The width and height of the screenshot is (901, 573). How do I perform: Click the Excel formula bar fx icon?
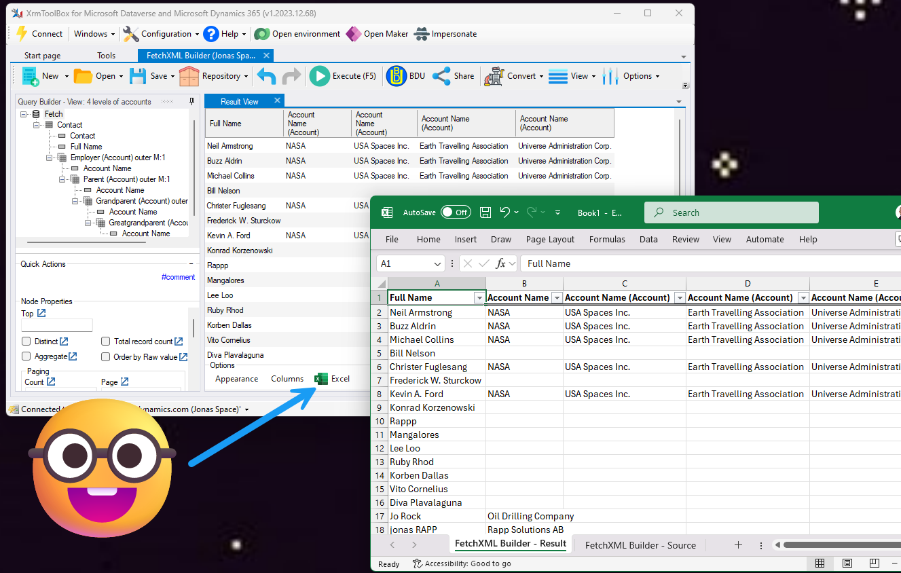500,263
